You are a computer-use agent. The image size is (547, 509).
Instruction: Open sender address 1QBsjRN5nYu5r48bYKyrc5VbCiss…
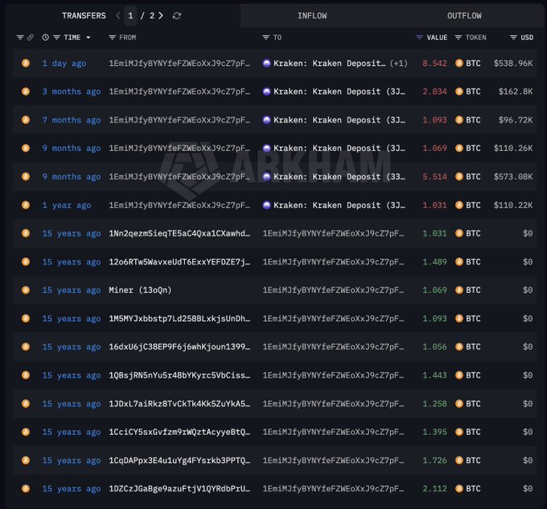click(179, 376)
